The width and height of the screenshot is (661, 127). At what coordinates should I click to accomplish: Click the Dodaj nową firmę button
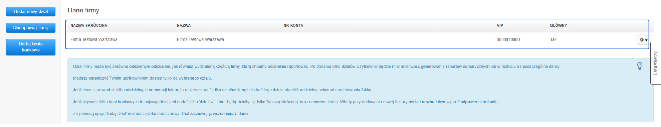(x=31, y=28)
